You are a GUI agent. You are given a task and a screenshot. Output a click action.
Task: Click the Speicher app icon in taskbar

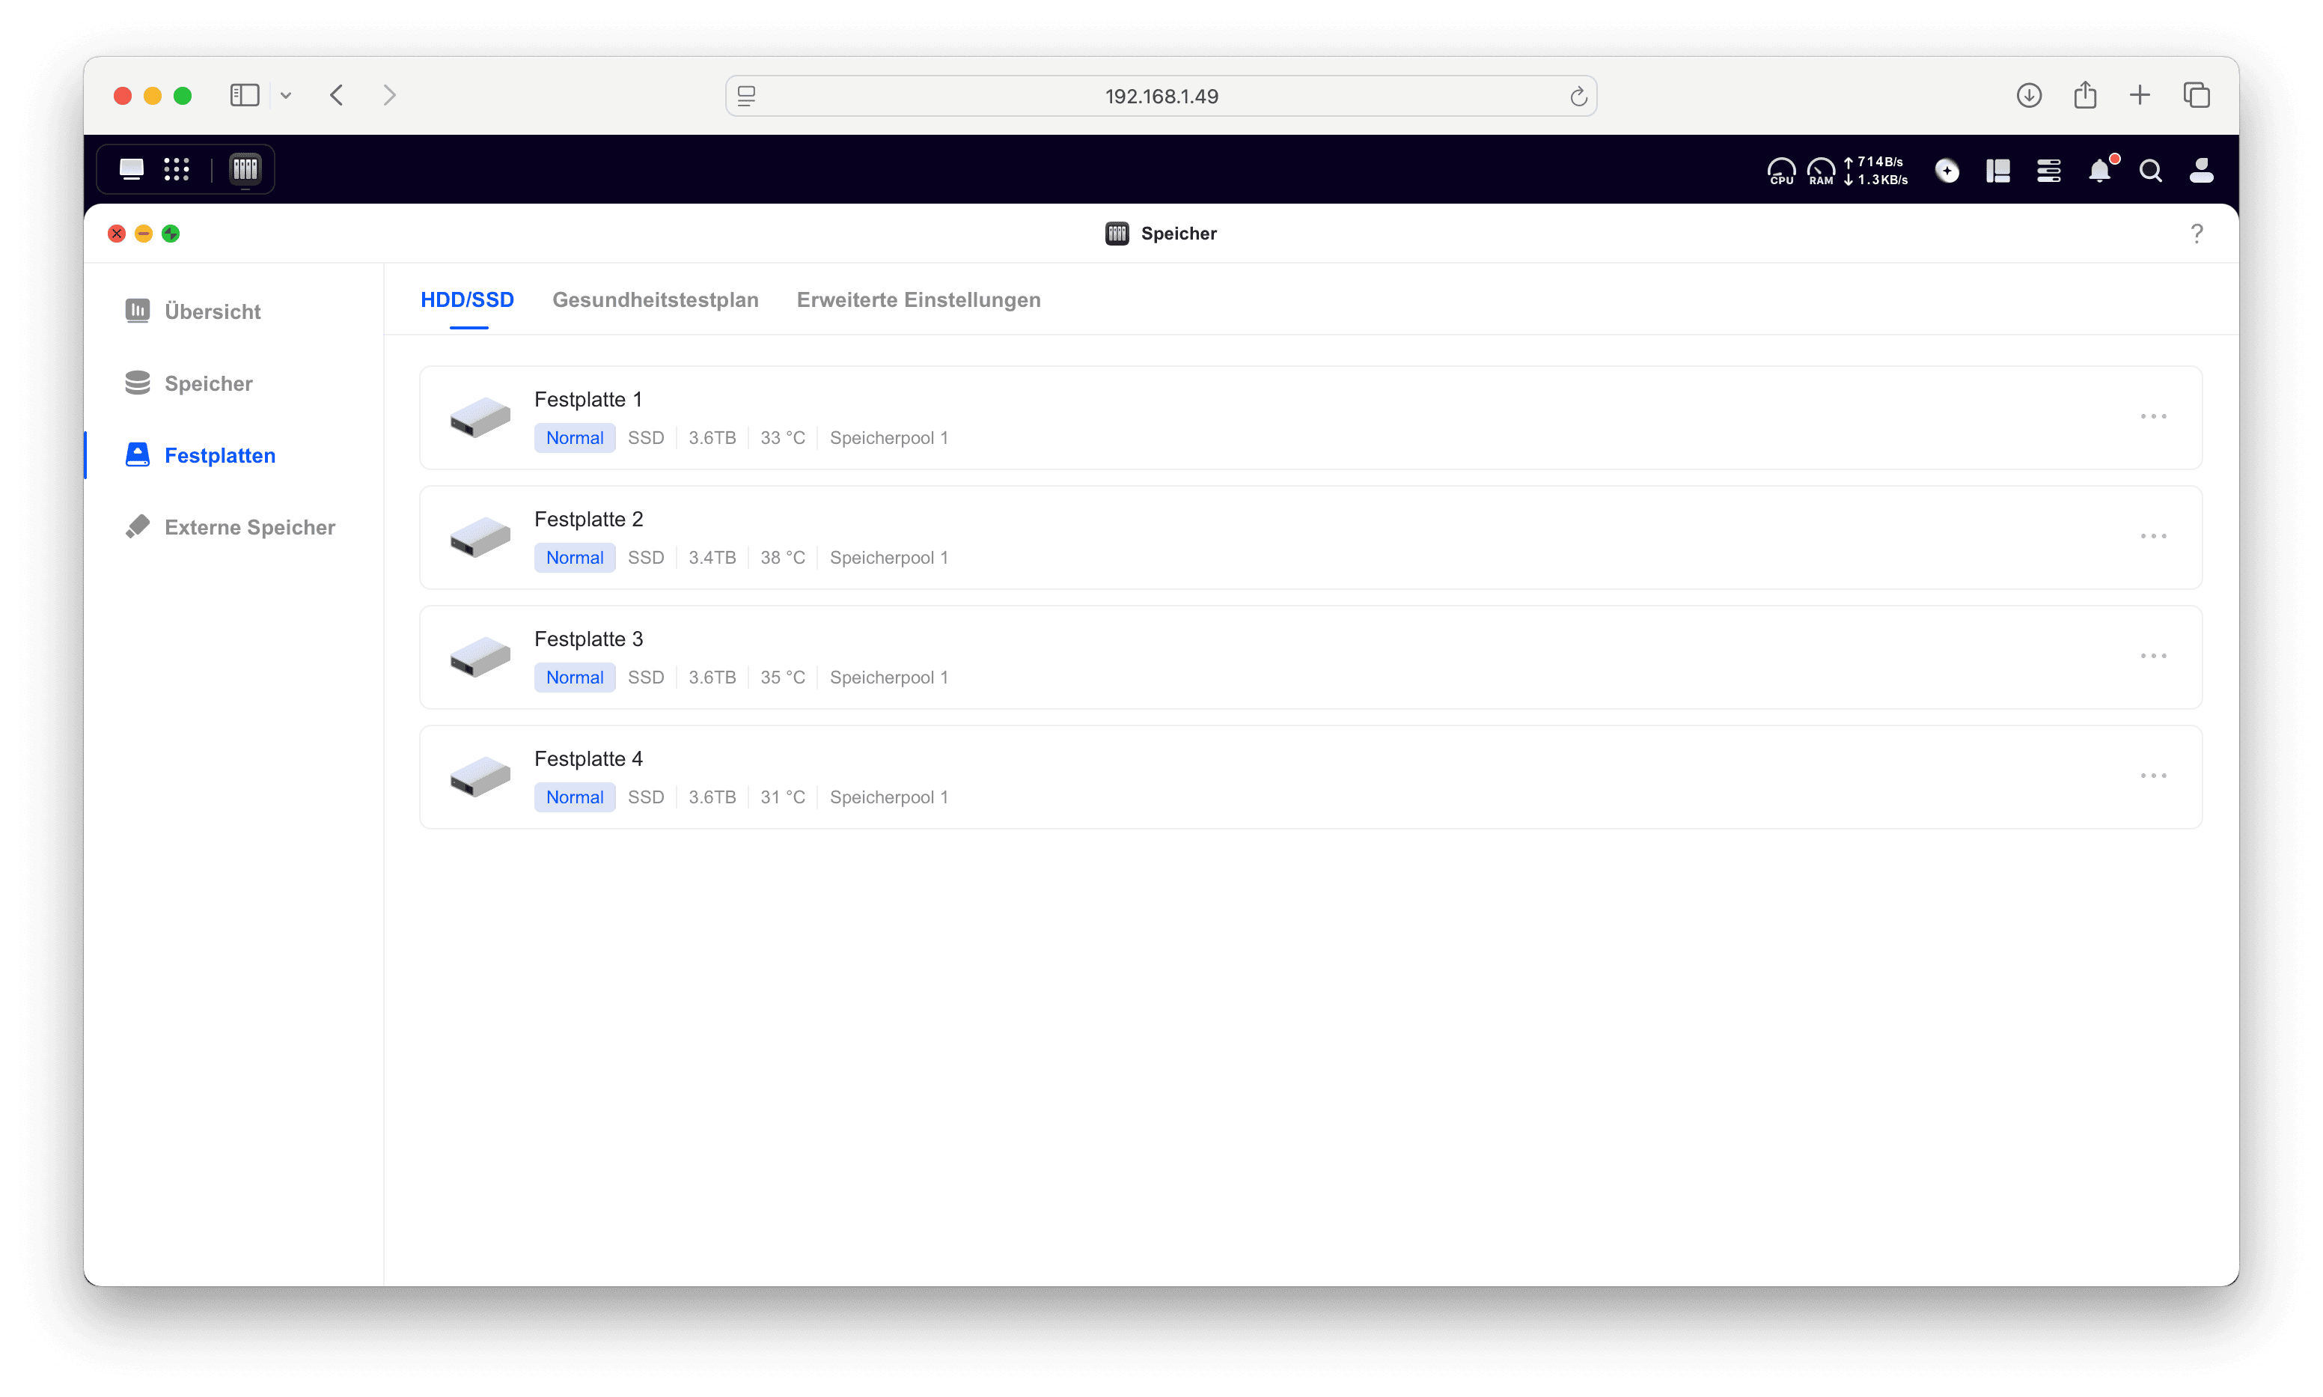245,169
